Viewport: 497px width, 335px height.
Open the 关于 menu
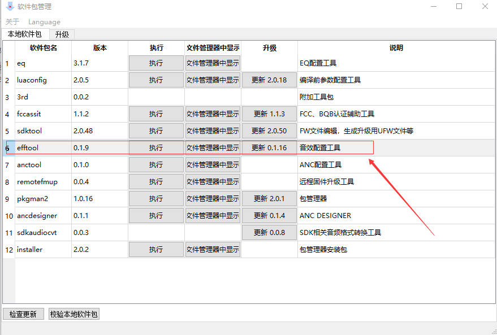pos(12,22)
